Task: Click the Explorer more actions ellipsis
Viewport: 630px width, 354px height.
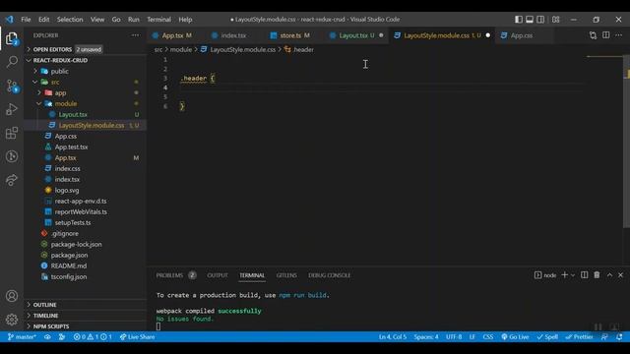Action: point(136,35)
